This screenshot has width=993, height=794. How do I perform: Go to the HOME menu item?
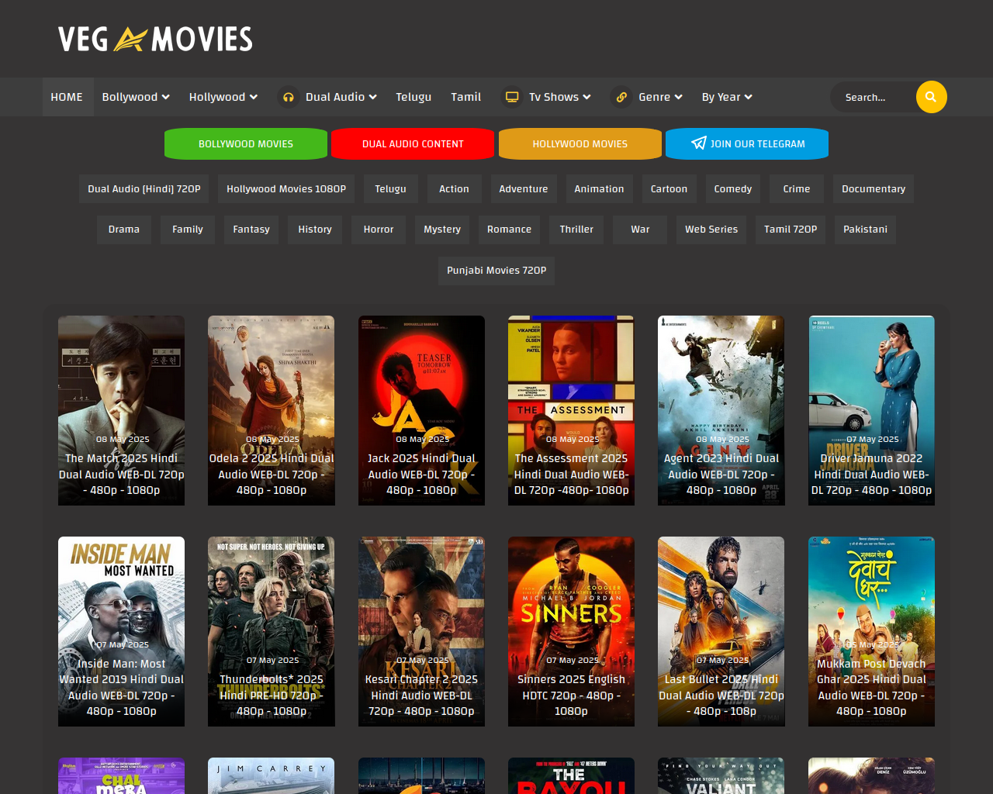pos(67,97)
